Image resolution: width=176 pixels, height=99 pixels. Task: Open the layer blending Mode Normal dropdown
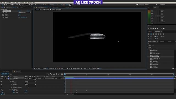click(40, 78)
